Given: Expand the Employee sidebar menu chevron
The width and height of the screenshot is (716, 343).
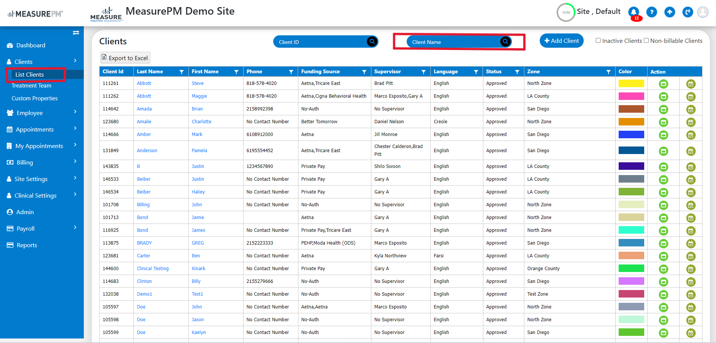Looking at the screenshot, I should (x=75, y=112).
